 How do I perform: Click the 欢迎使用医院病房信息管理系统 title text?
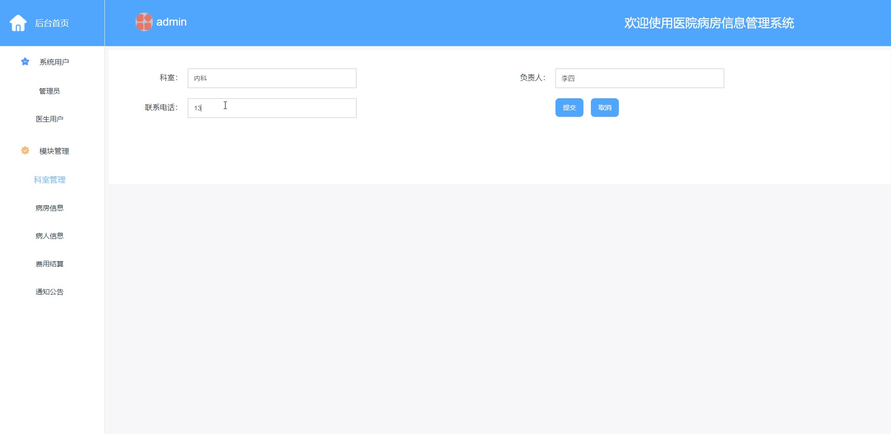(709, 23)
